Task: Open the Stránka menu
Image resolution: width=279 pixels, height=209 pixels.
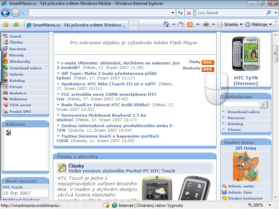Action: click(230, 24)
